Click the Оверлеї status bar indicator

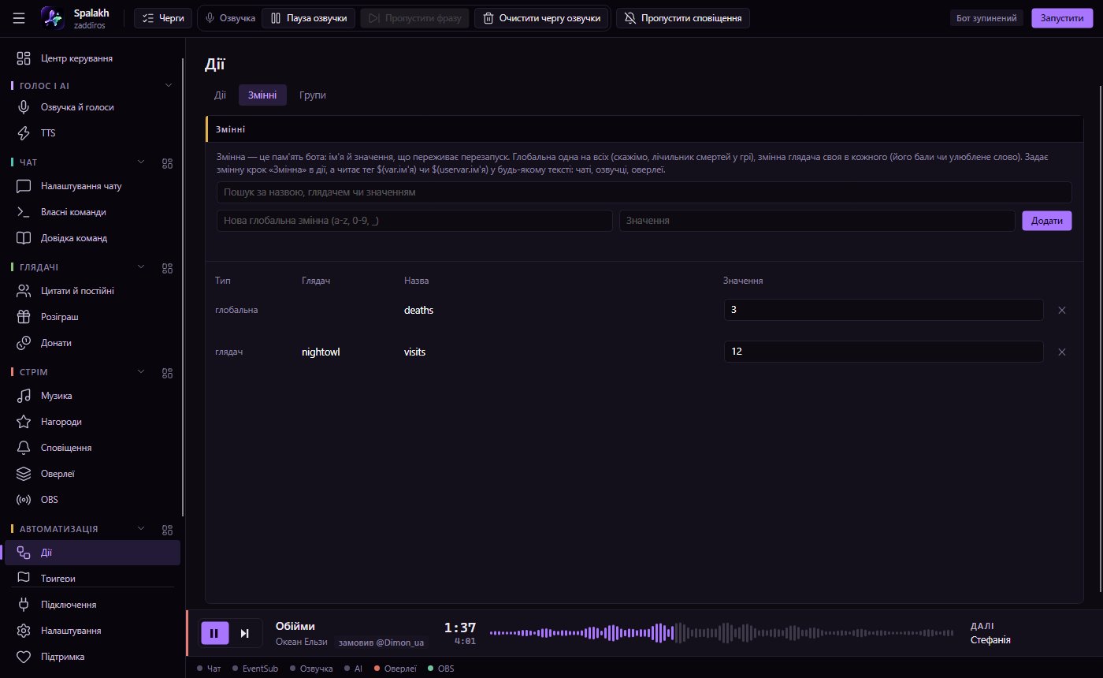396,669
